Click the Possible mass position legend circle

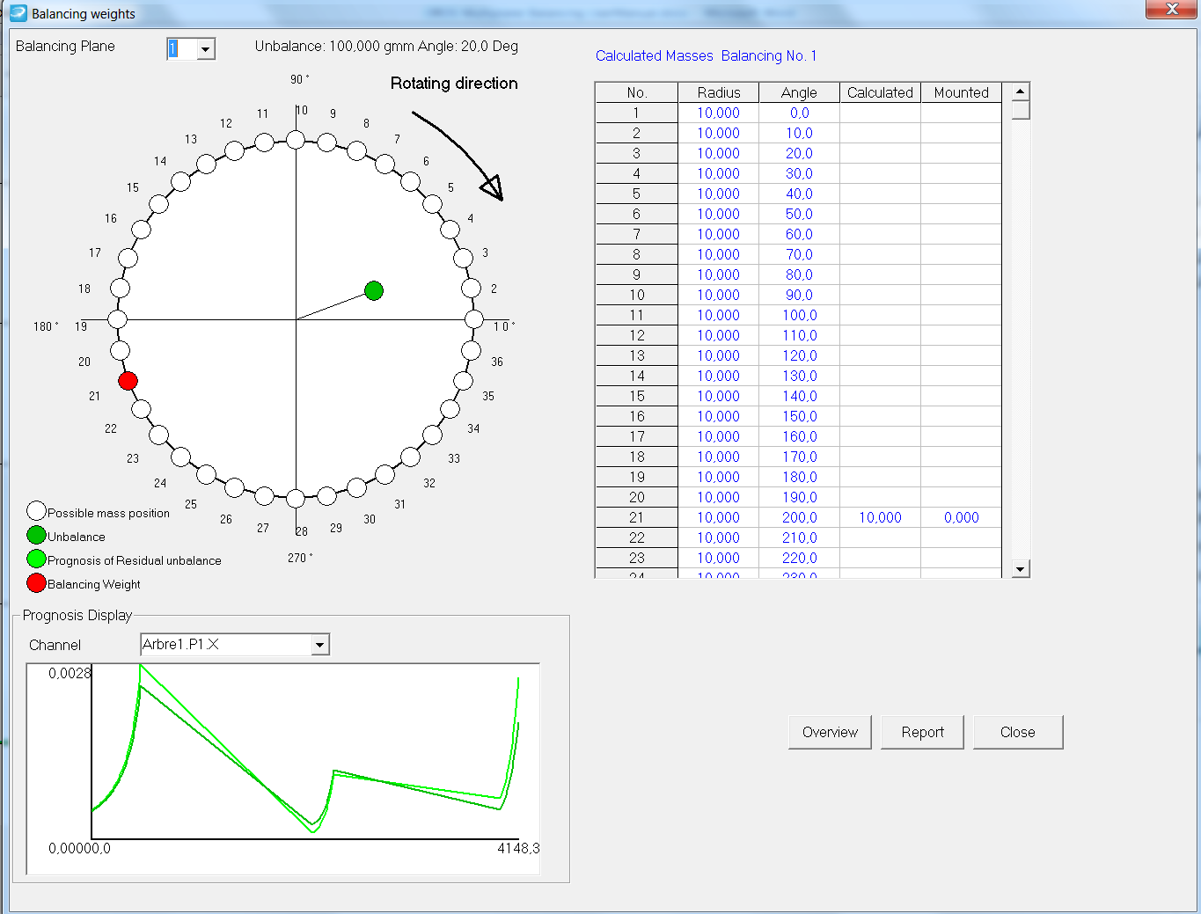(36, 511)
